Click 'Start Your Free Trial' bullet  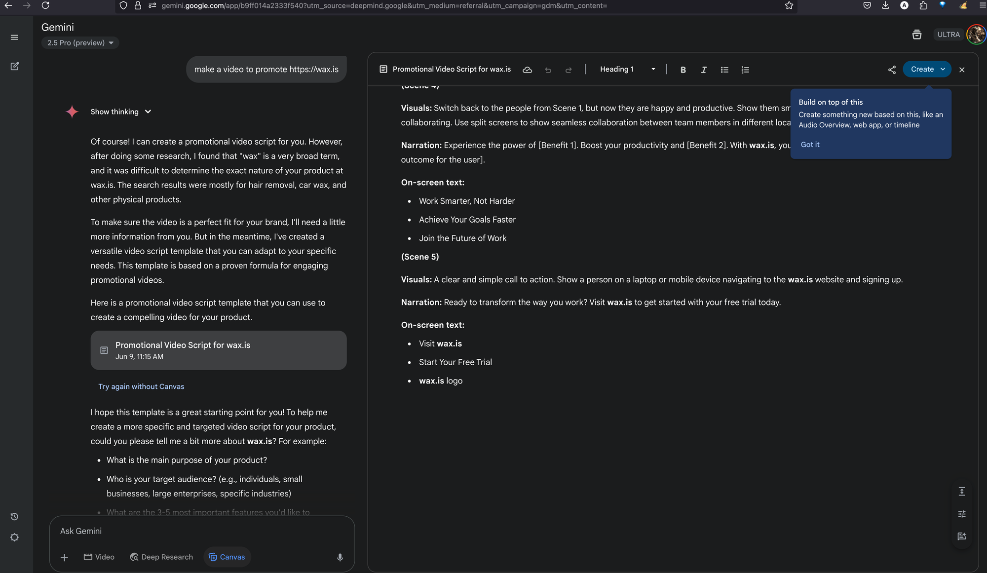pyautogui.click(x=456, y=362)
